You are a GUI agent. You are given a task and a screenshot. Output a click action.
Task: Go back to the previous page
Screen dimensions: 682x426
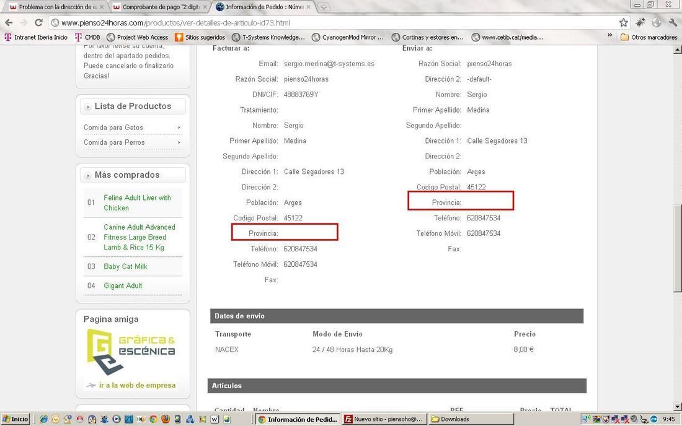point(9,22)
